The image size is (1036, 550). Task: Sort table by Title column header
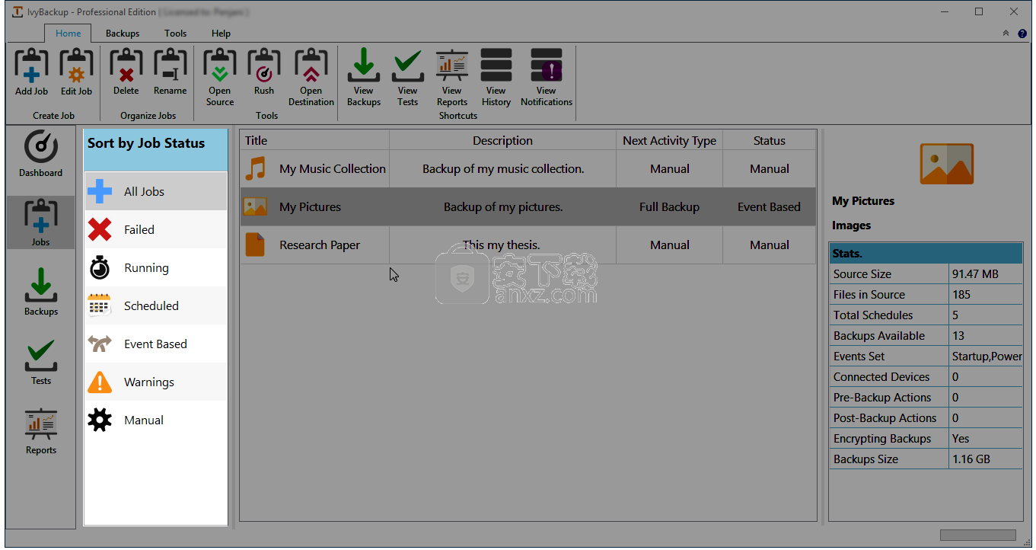coord(315,140)
